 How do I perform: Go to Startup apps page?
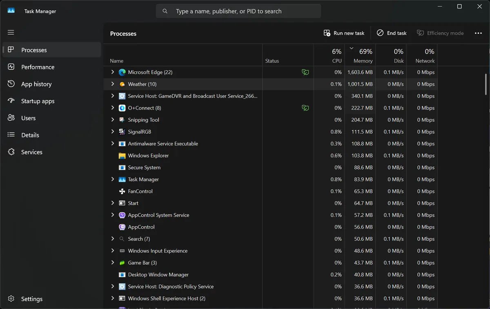pyautogui.click(x=52, y=101)
